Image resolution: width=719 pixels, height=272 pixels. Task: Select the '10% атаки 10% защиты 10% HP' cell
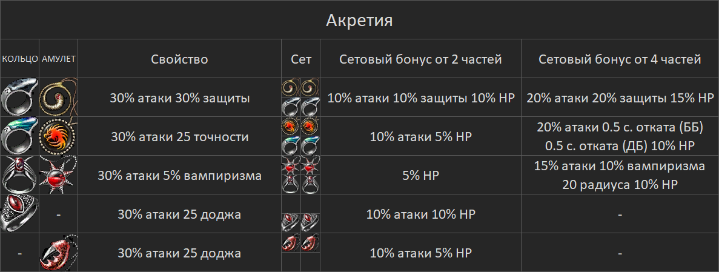pyautogui.click(x=420, y=98)
